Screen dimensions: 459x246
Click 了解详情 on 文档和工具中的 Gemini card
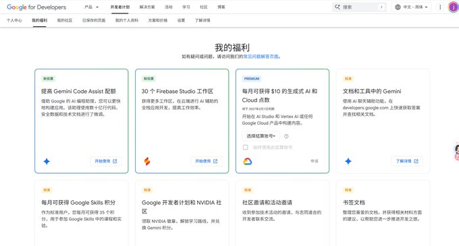point(407,161)
